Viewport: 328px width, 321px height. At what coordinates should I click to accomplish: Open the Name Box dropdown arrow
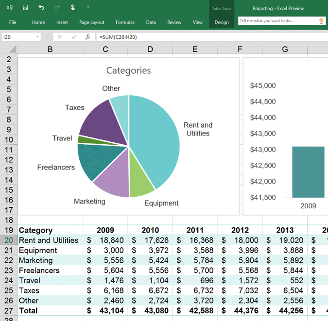(37, 37)
